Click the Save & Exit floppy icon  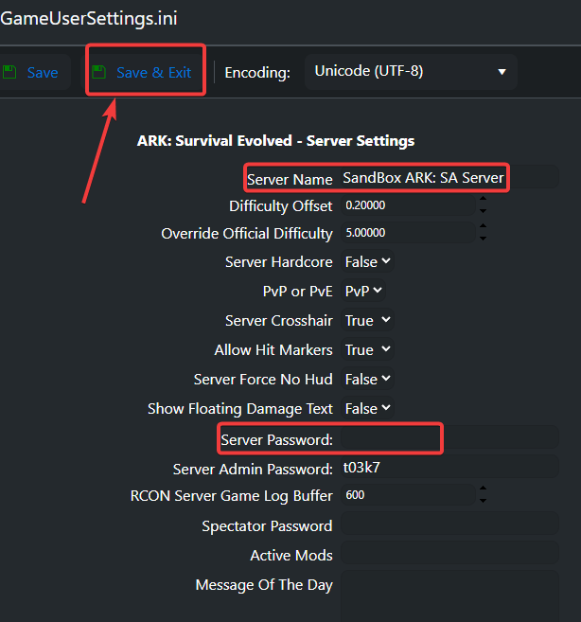click(99, 72)
